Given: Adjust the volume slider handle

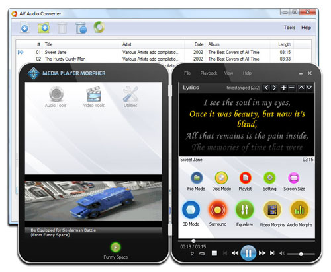Looking at the screenshot, I should 301,254.
